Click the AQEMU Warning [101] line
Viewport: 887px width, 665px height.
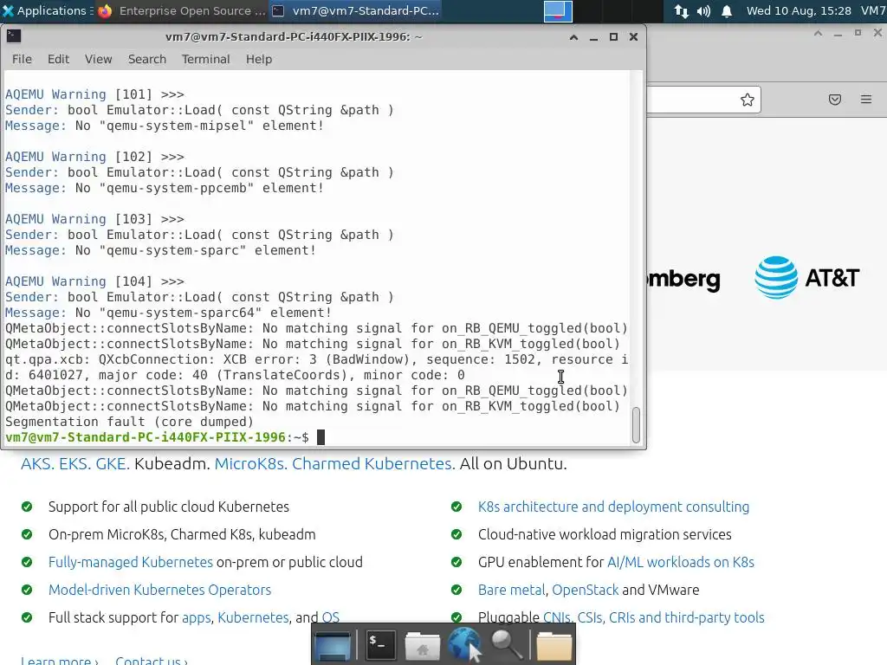pyautogui.click(x=94, y=94)
